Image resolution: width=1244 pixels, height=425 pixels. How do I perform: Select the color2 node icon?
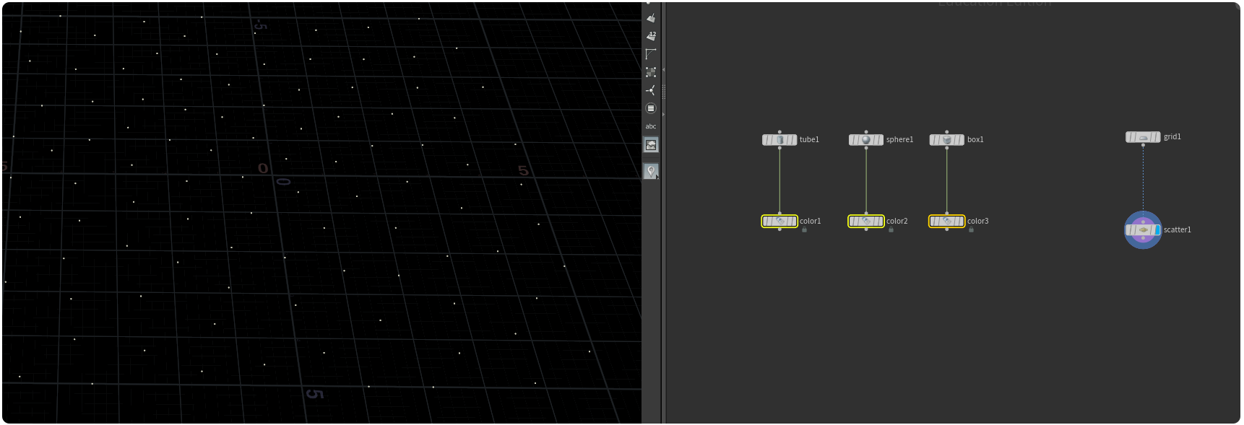(866, 222)
